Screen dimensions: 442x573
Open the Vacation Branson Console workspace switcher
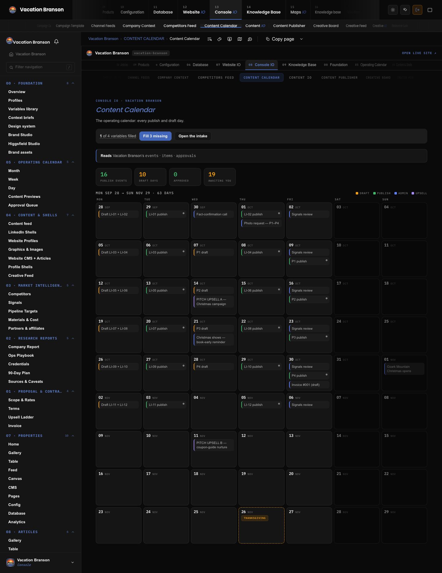point(41,562)
